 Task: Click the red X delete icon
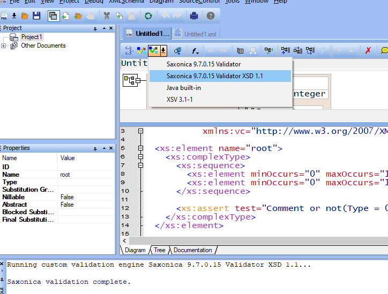[368, 50]
